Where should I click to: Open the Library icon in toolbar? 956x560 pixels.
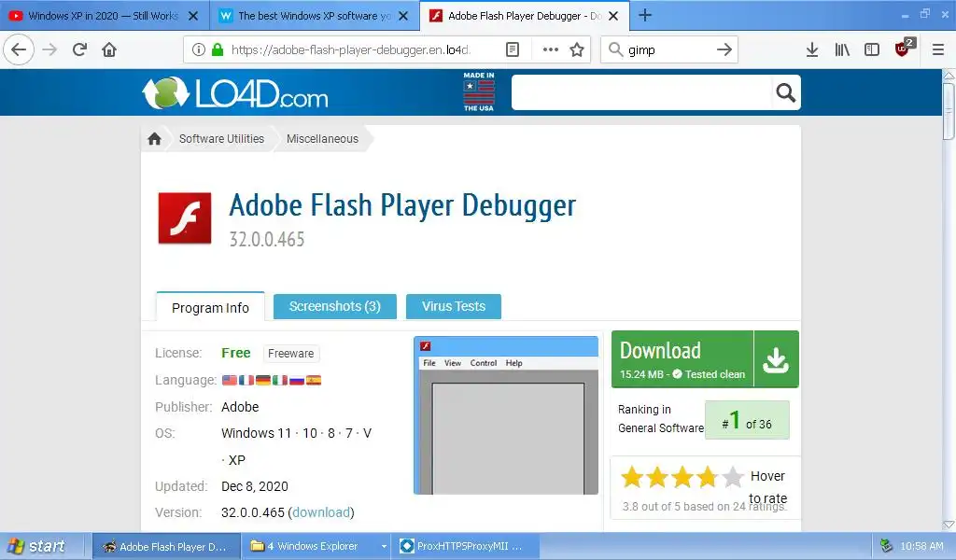click(842, 49)
